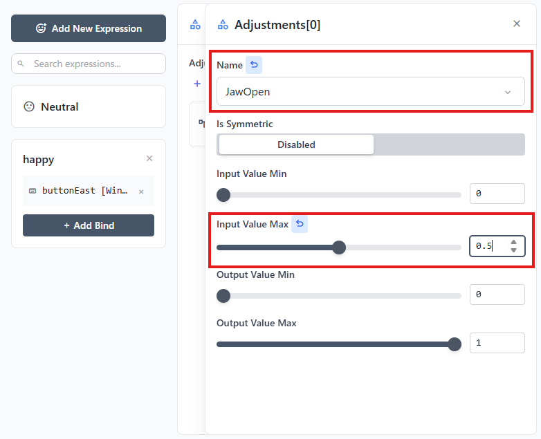541x439 pixels.
Task: Decrement Input Value Max with down arrow
Action: (513, 250)
